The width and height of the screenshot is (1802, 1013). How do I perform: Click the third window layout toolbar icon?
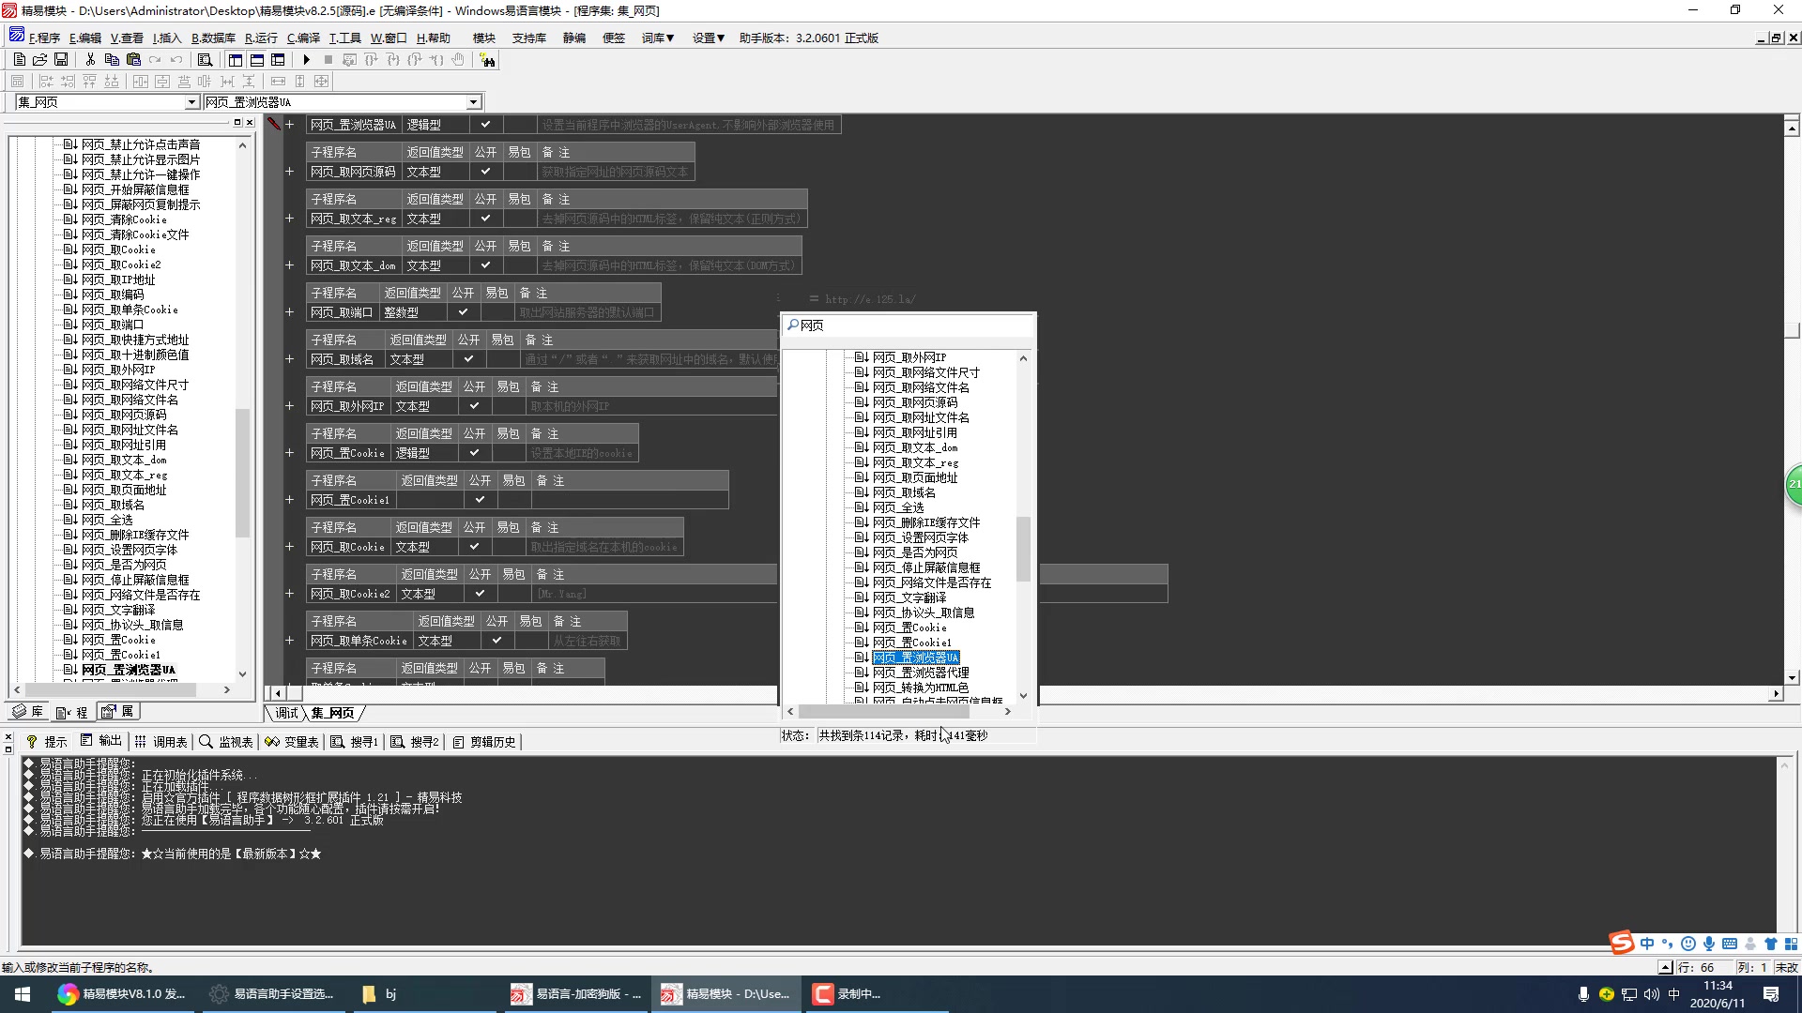pyautogui.click(x=278, y=59)
